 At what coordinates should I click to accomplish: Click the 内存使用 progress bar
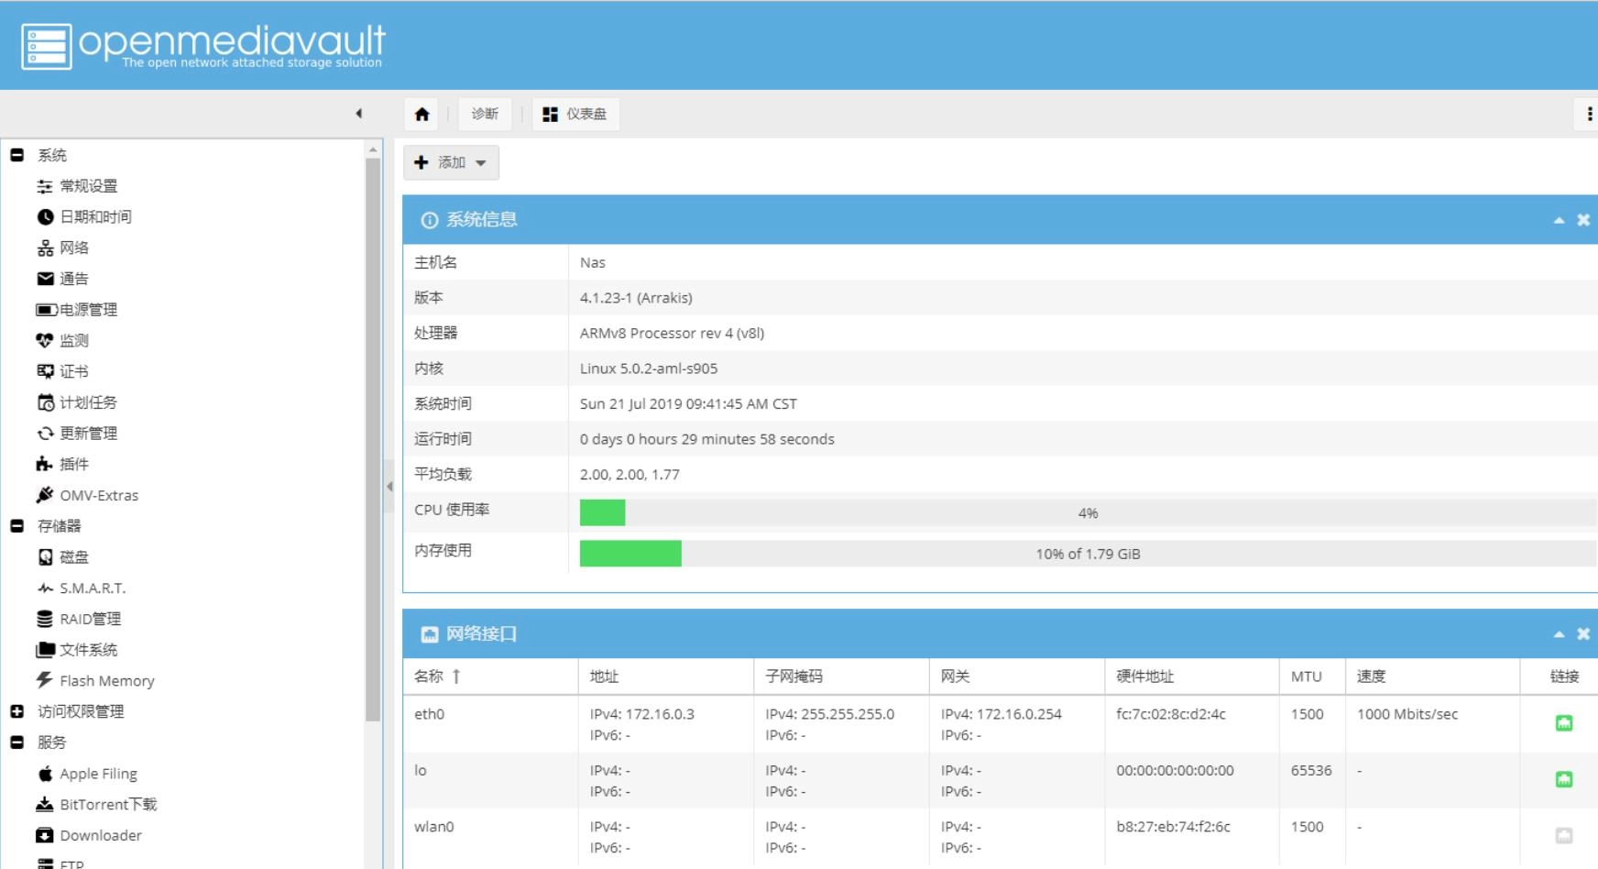1088,554
